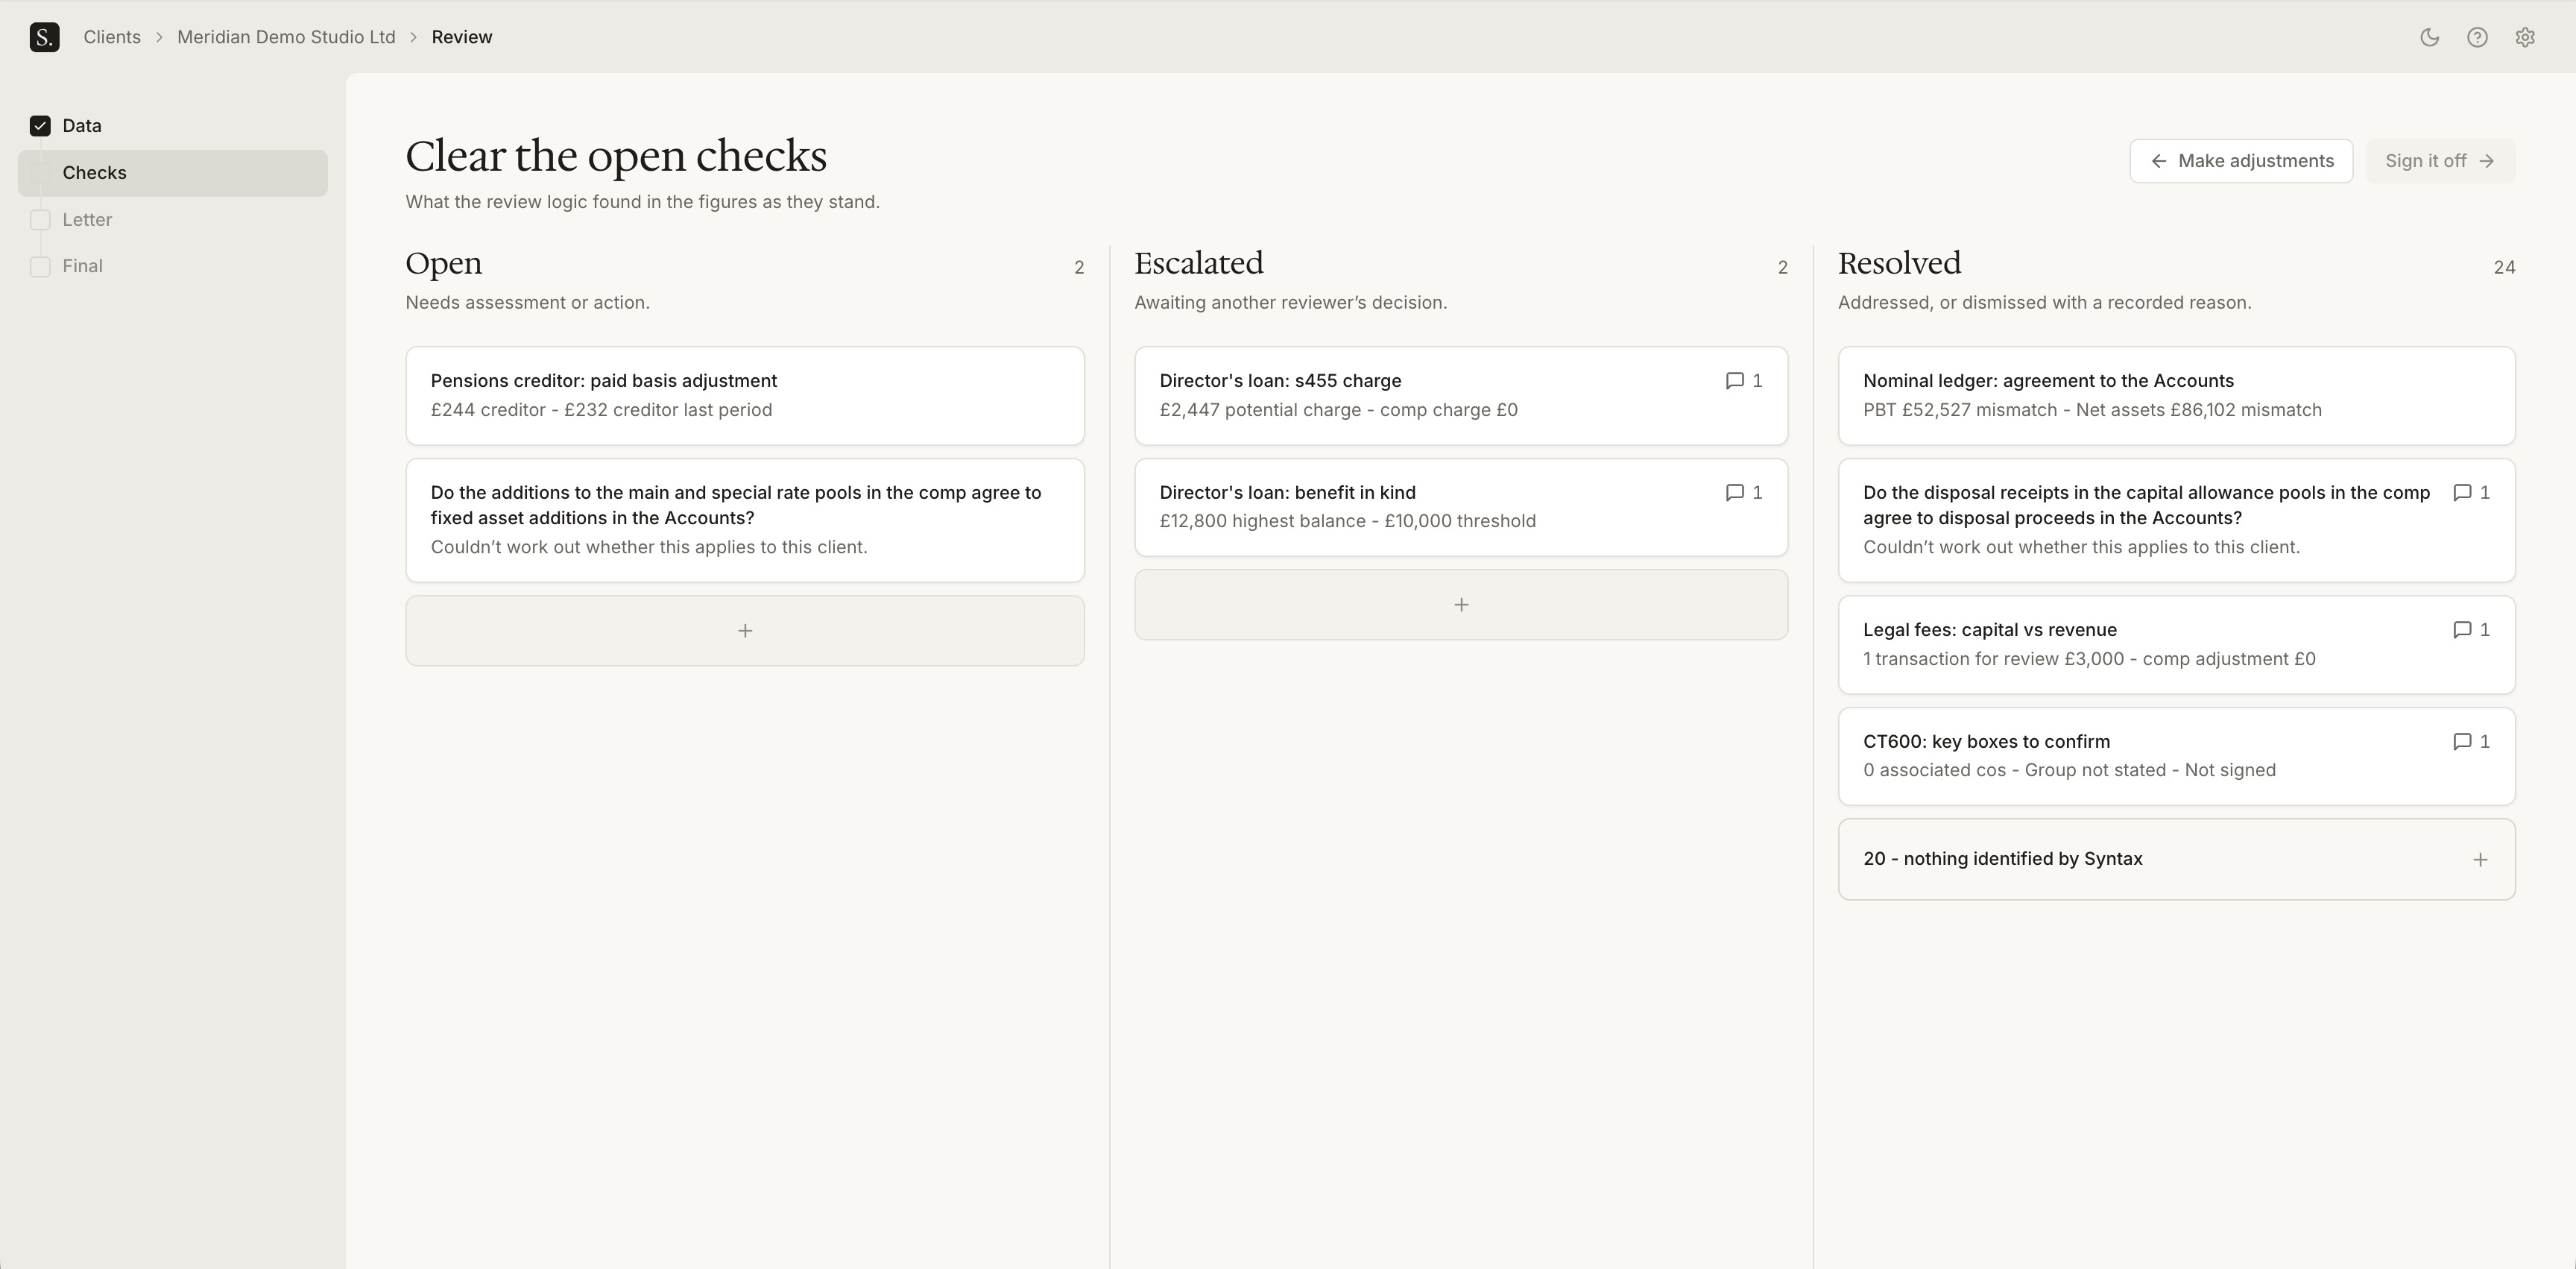Click the Review breadcrumb item
2576x1269 pixels.
coord(462,37)
